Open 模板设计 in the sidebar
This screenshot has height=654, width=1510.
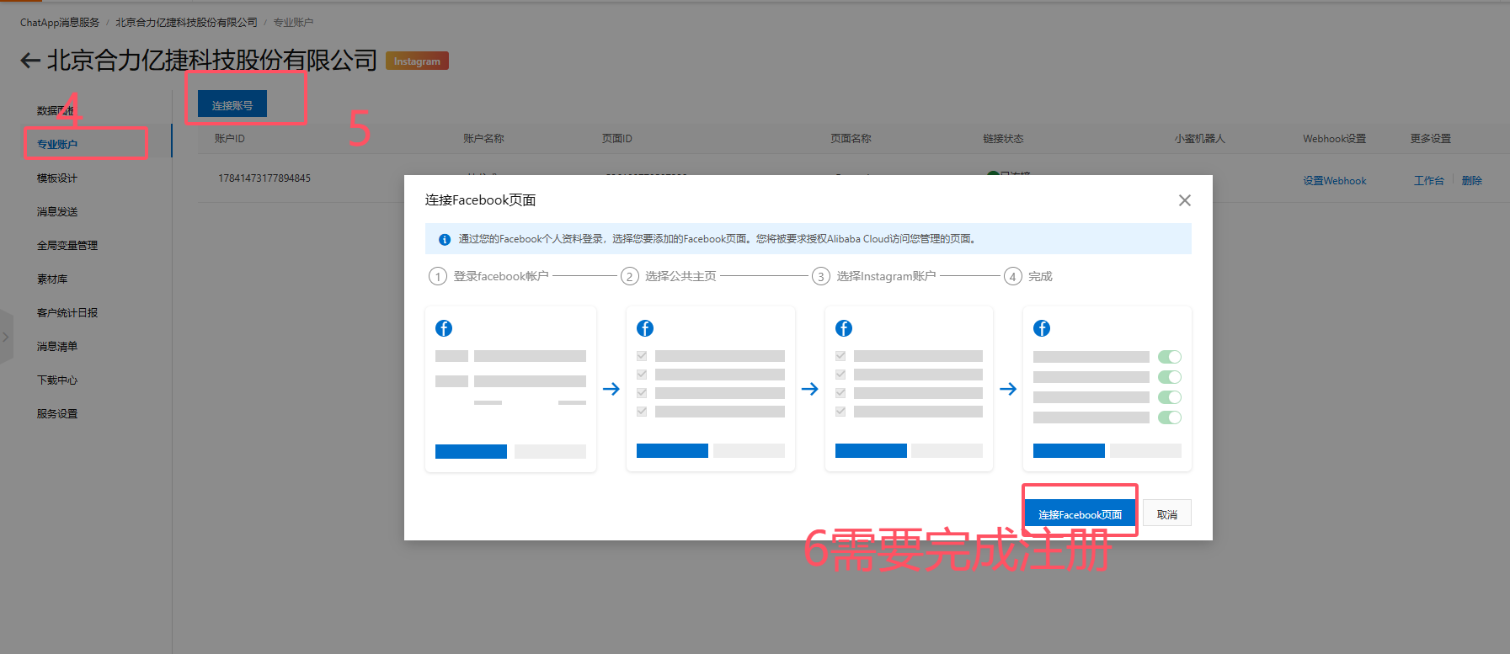57,178
